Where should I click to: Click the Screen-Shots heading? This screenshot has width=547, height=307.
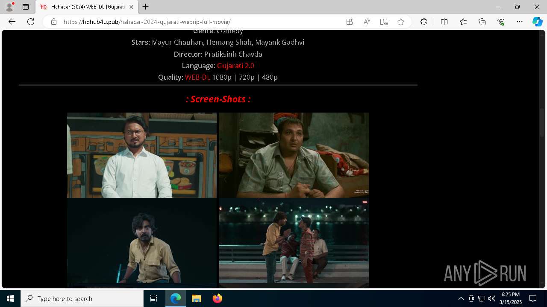pos(218,99)
